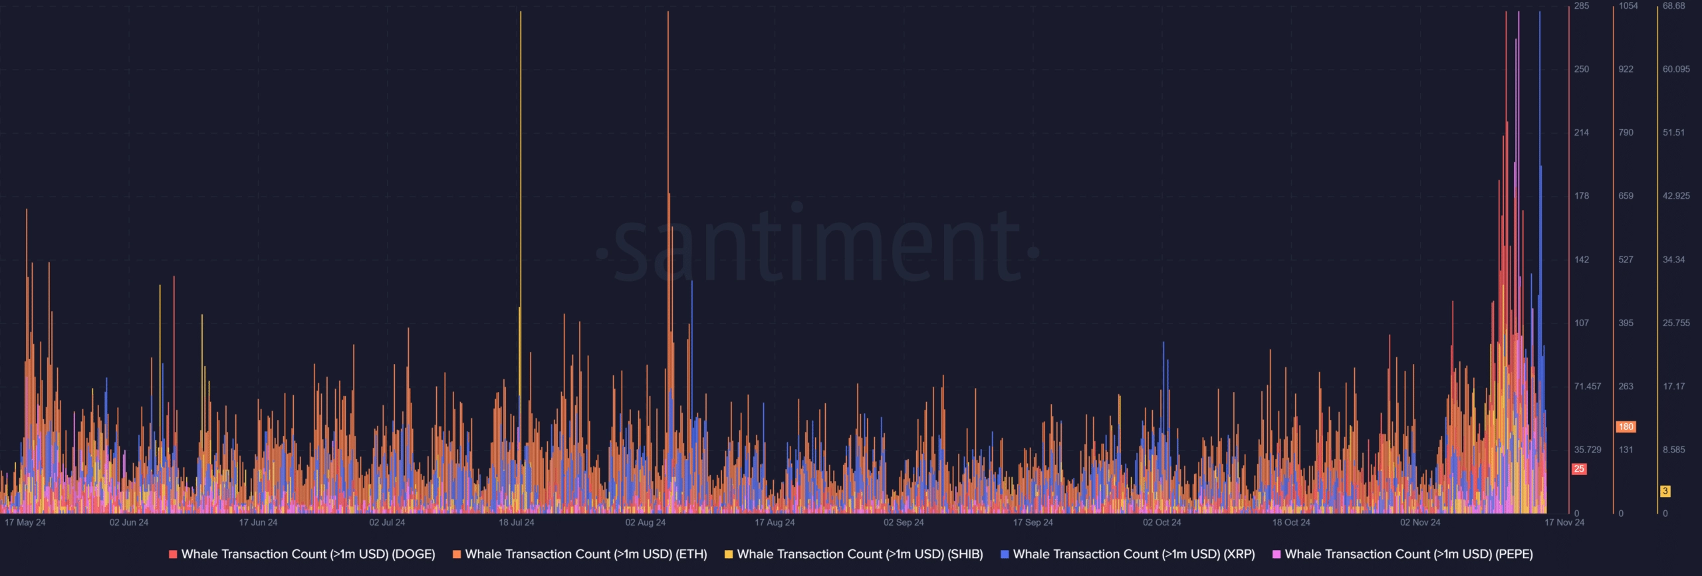1702x576 pixels.
Task: Click the orange current value badge 180
Action: tap(1626, 427)
